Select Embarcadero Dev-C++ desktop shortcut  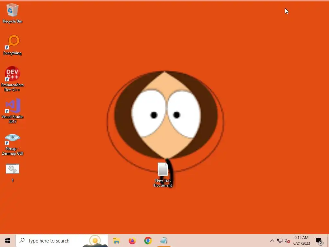13,79
